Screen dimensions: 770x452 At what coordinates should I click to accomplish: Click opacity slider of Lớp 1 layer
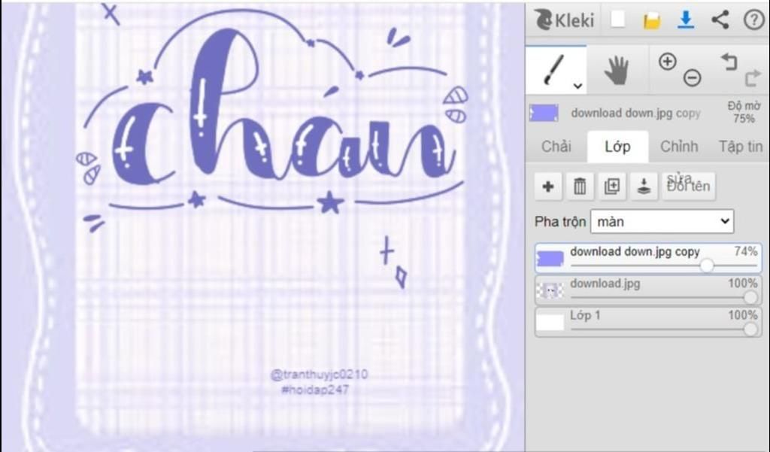point(664,329)
